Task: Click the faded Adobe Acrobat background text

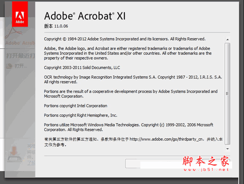Action: pyautogui.click(x=20, y=43)
